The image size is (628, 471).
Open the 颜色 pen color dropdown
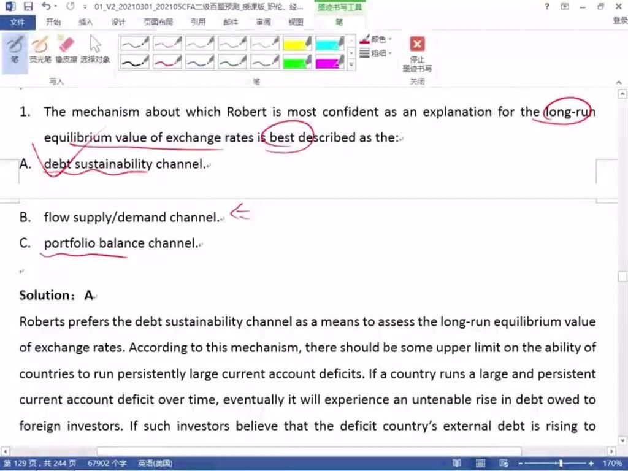click(x=376, y=39)
